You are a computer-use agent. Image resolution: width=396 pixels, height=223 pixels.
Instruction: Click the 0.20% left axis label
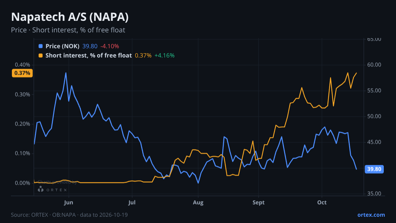(23, 124)
